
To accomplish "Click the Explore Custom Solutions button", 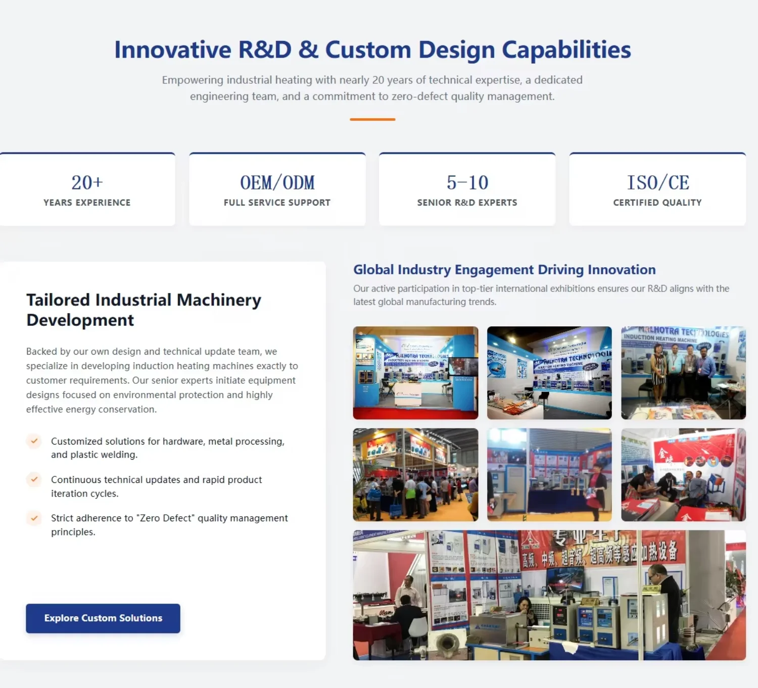I will (x=103, y=618).
